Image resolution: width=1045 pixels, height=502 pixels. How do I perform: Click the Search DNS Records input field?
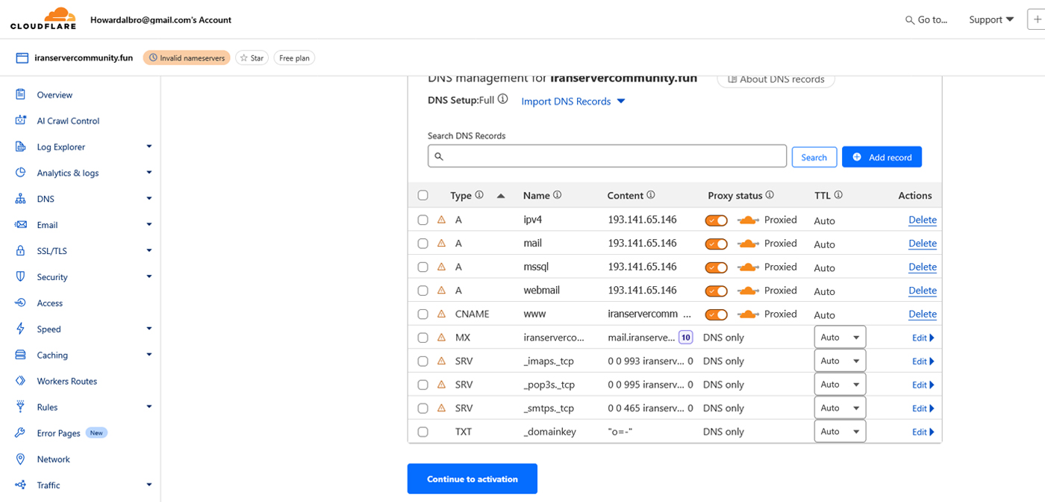(x=607, y=156)
